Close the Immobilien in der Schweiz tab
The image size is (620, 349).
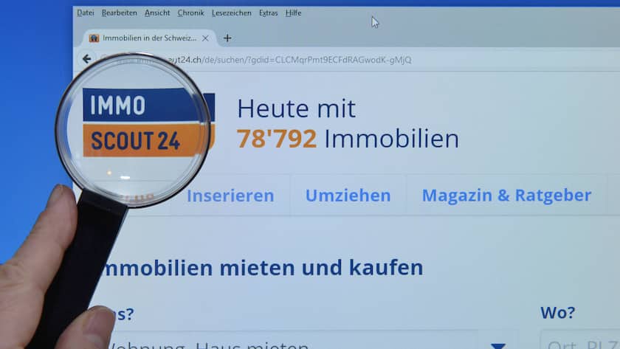coord(205,38)
